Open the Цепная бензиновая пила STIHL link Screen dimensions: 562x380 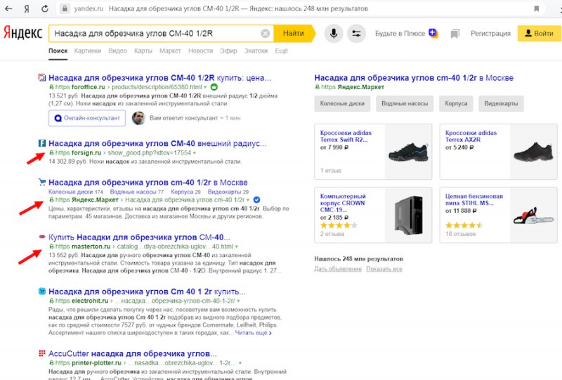(x=473, y=199)
